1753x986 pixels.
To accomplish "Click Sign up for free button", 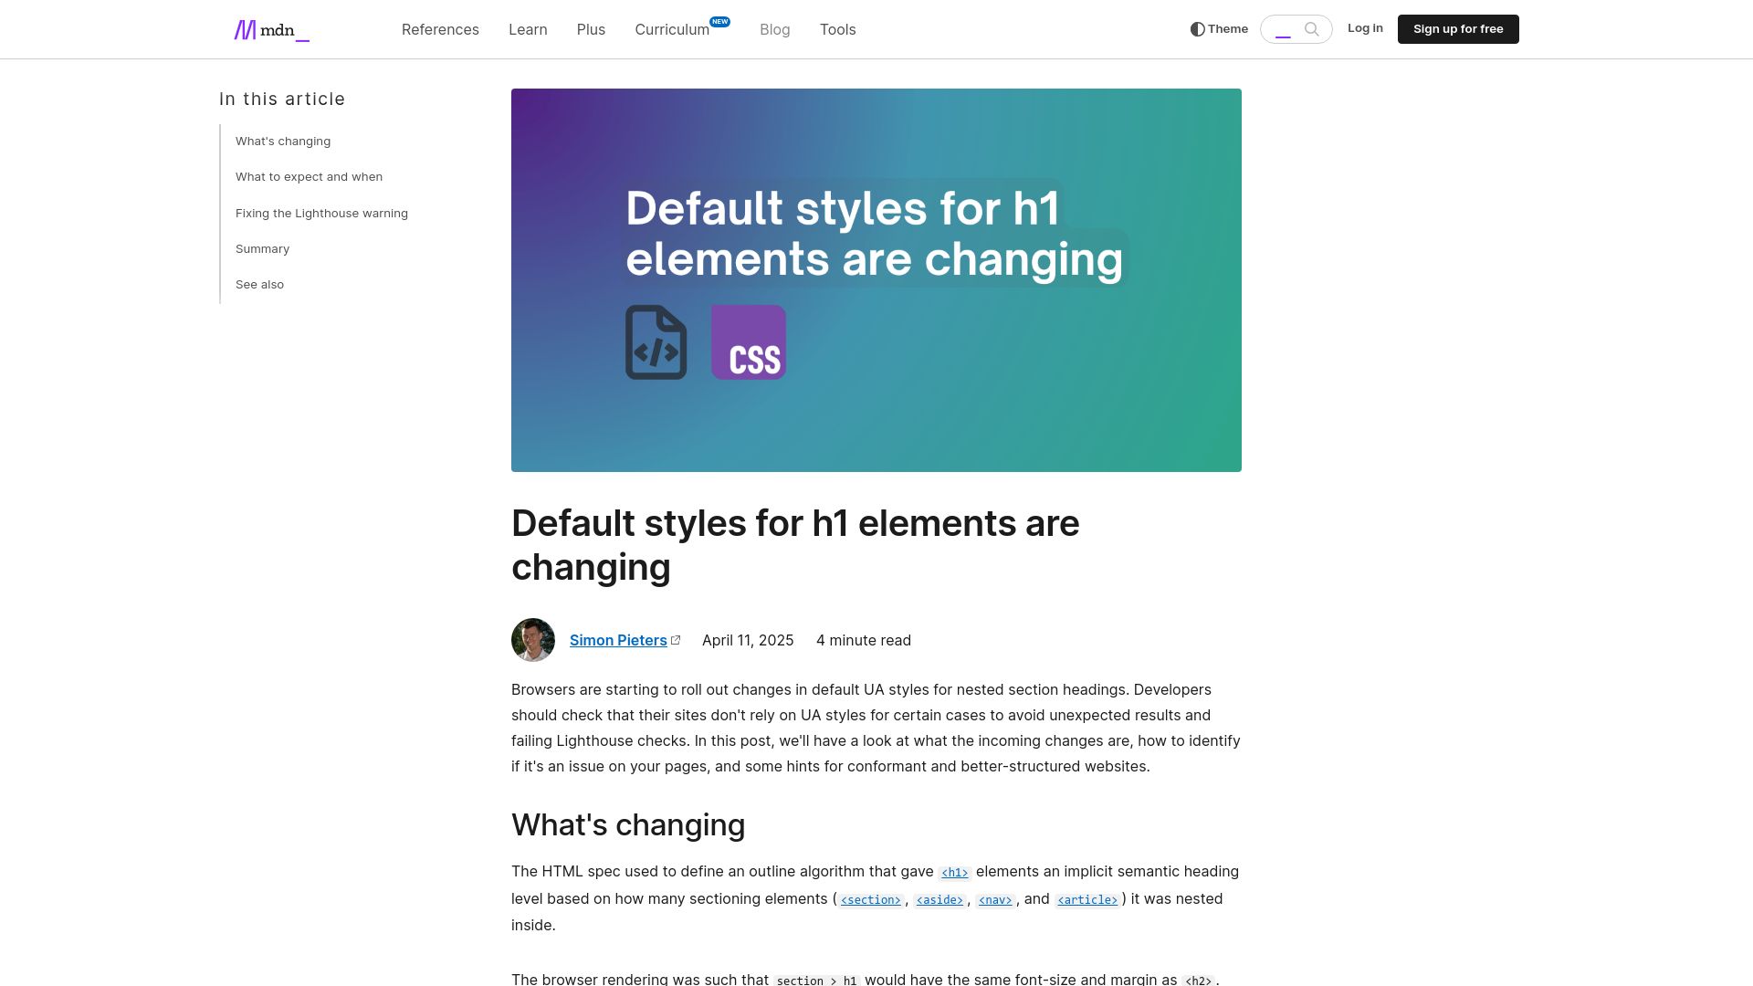I will pos(1458,29).
